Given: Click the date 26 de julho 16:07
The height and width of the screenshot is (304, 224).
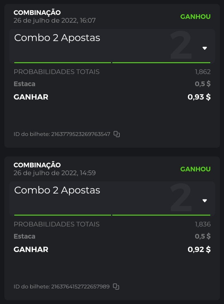Looking at the screenshot, I should click(54, 21).
